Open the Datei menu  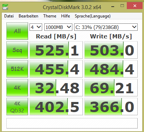[9, 16]
